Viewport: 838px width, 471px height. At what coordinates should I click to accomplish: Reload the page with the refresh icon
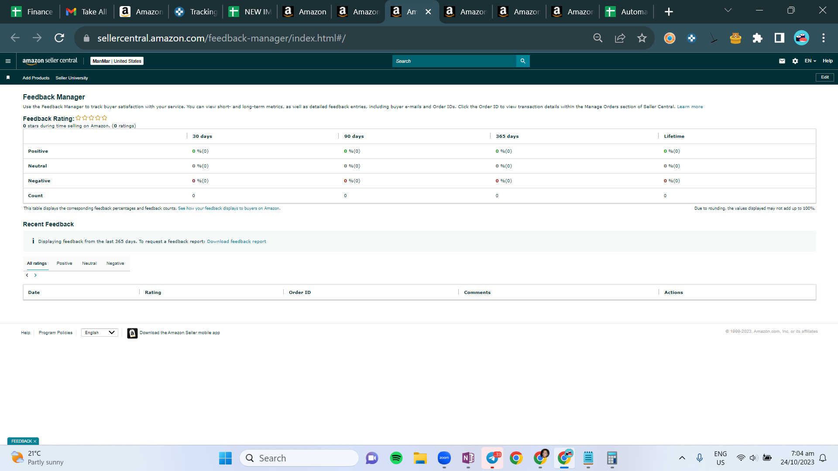click(59, 38)
